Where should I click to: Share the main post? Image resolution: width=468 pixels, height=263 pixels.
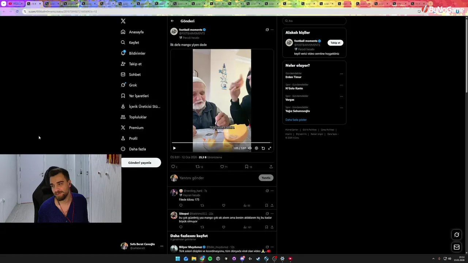coord(271,167)
